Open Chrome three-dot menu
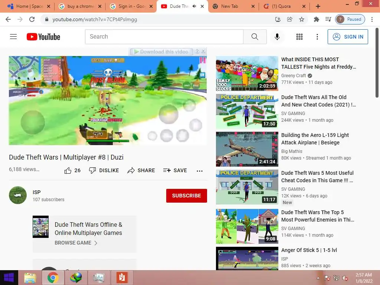 pos(372,19)
